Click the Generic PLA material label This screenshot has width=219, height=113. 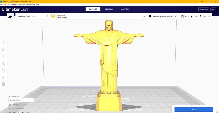pos(60,15)
